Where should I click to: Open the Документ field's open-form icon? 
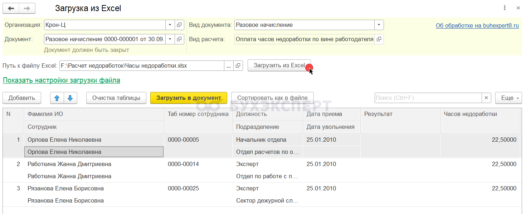pyautogui.click(x=179, y=39)
